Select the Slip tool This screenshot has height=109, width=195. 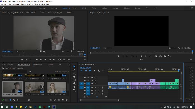coord(74,80)
